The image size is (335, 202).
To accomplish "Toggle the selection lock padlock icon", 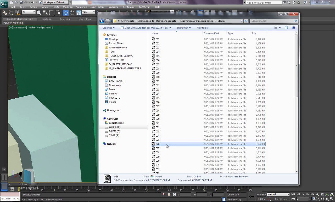I will coord(169,195).
